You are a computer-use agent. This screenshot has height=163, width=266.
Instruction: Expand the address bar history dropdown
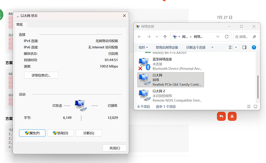pos(218,37)
